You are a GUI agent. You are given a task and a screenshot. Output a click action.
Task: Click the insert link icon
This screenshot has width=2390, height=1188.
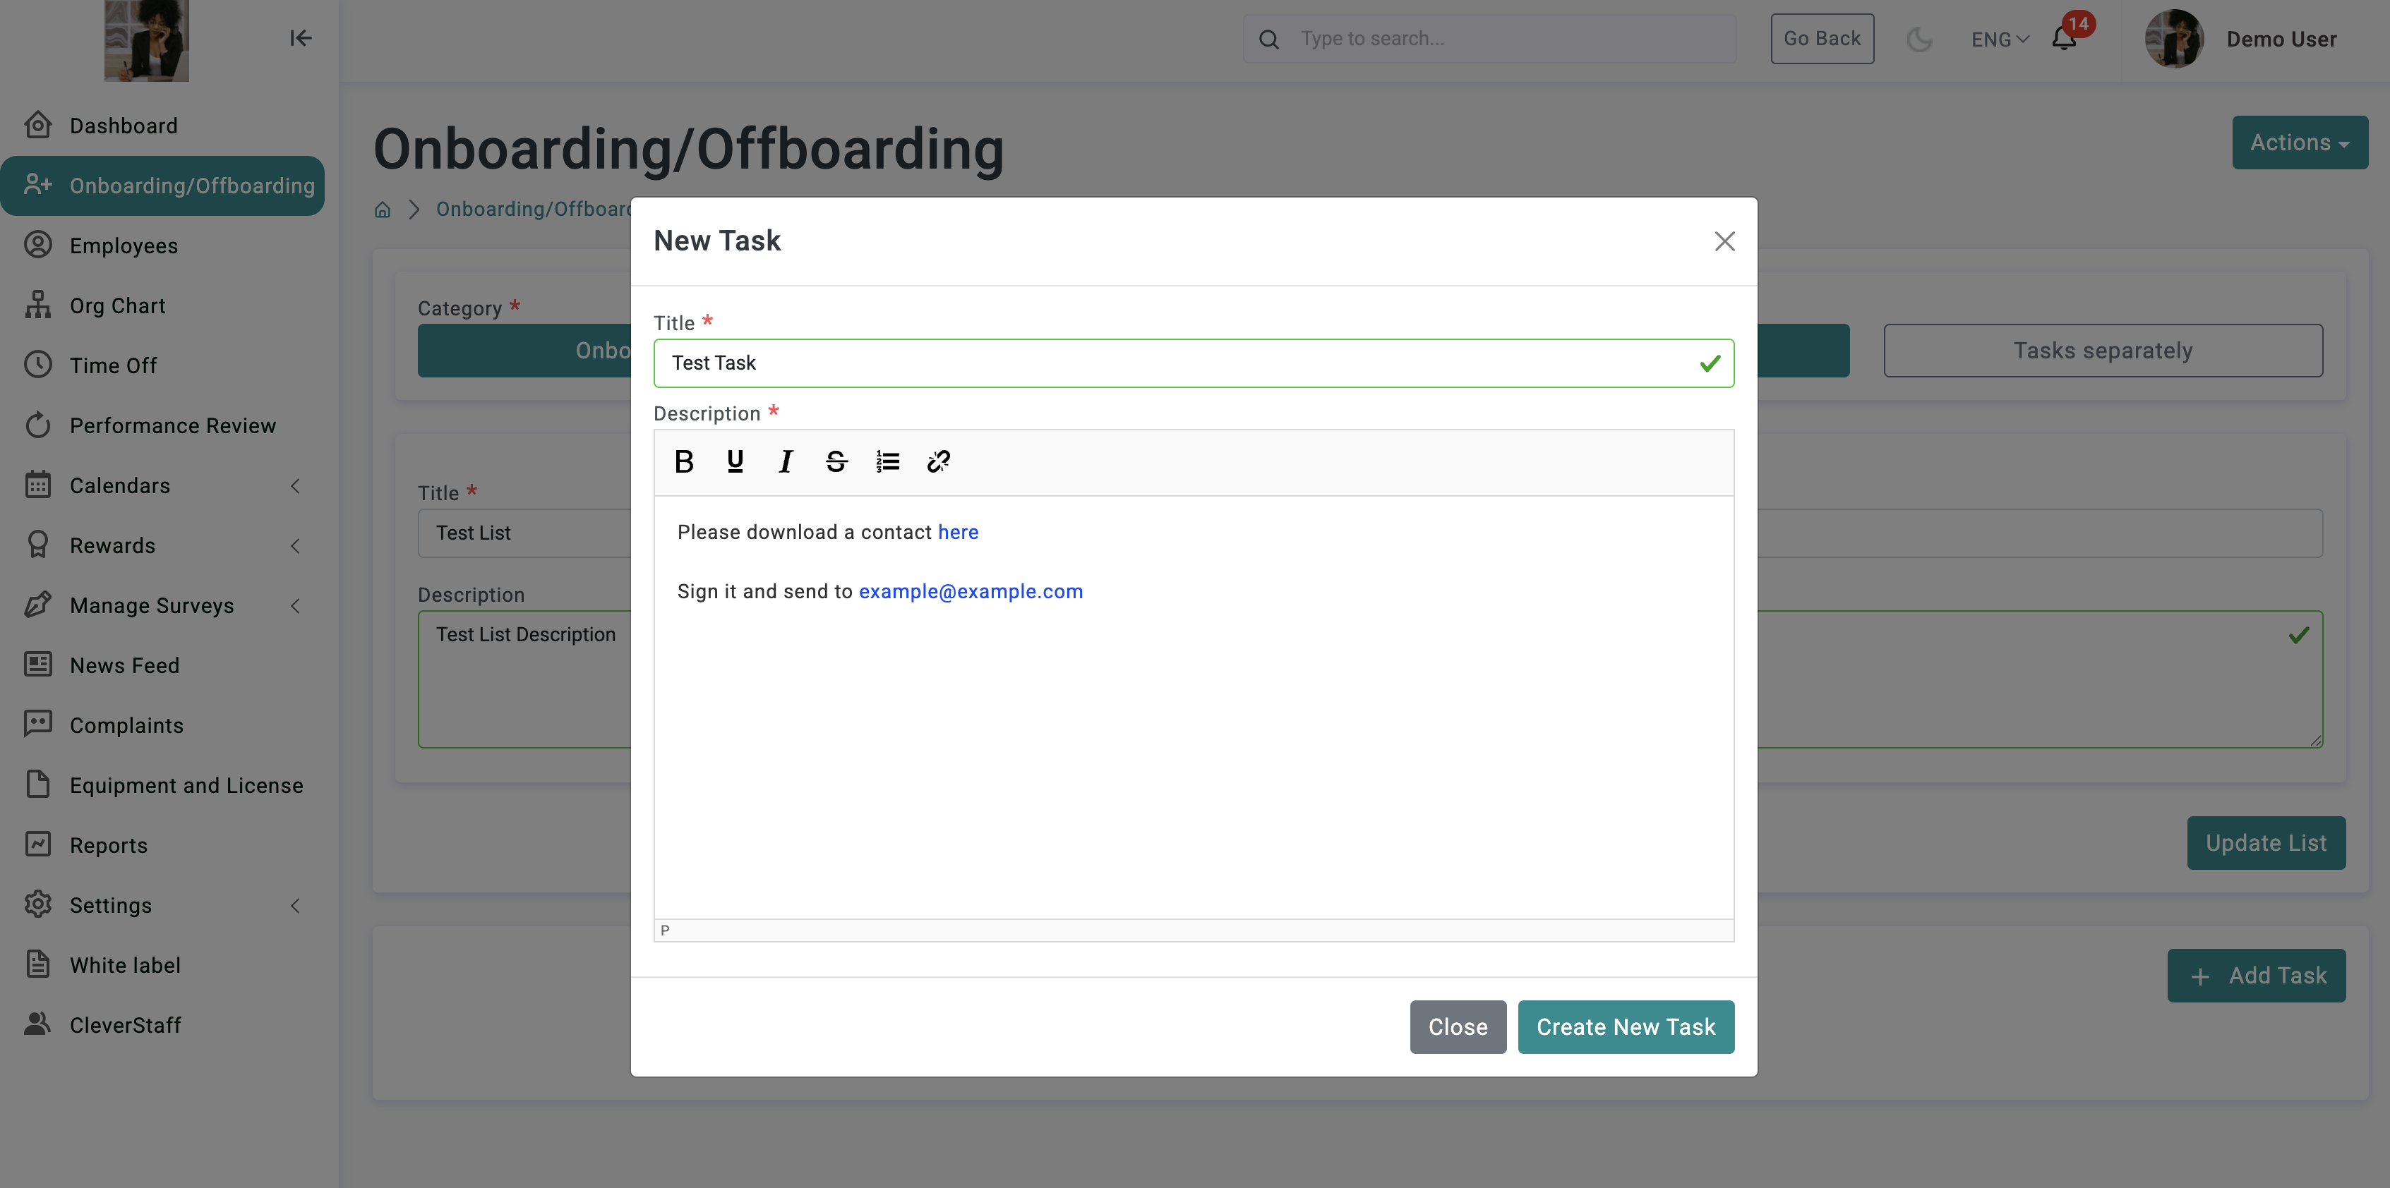point(938,461)
